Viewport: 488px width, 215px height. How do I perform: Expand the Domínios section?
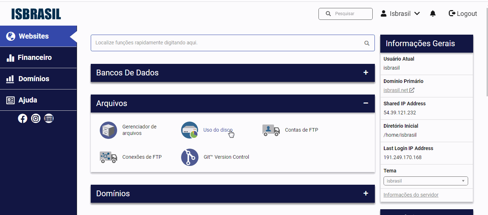click(x=365, y=194)
